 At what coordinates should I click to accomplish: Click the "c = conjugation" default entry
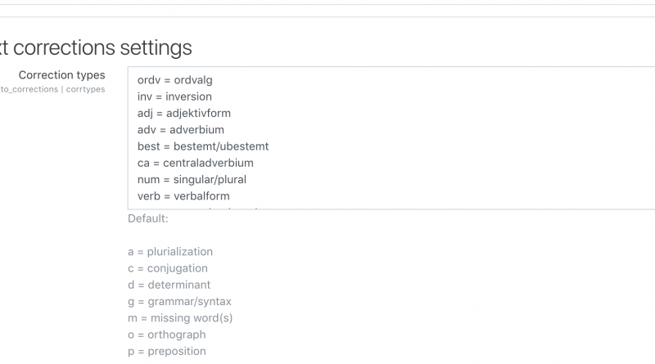tap(168, 268)
